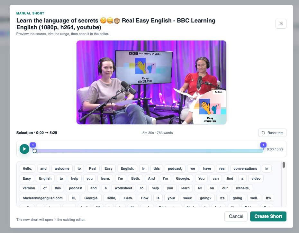
Task: Select the transcript word "Hello," in first row
Action: (27, 168)
